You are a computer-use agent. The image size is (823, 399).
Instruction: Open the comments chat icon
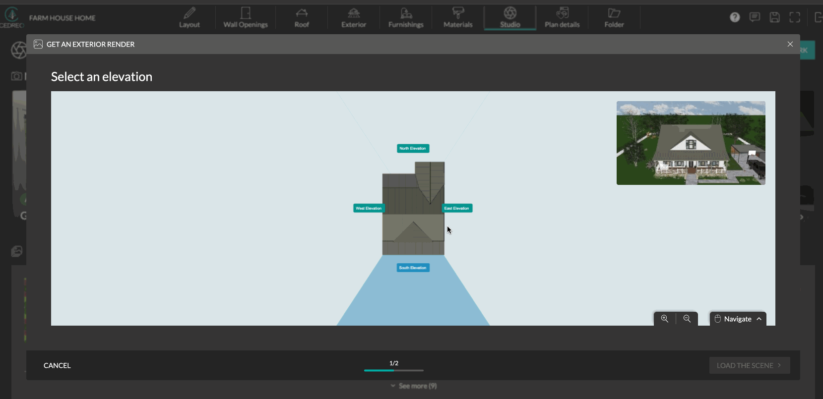(x=755, y=17)
